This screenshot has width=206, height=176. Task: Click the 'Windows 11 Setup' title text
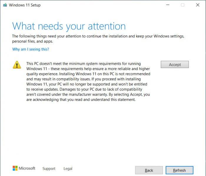pos(25,5)
